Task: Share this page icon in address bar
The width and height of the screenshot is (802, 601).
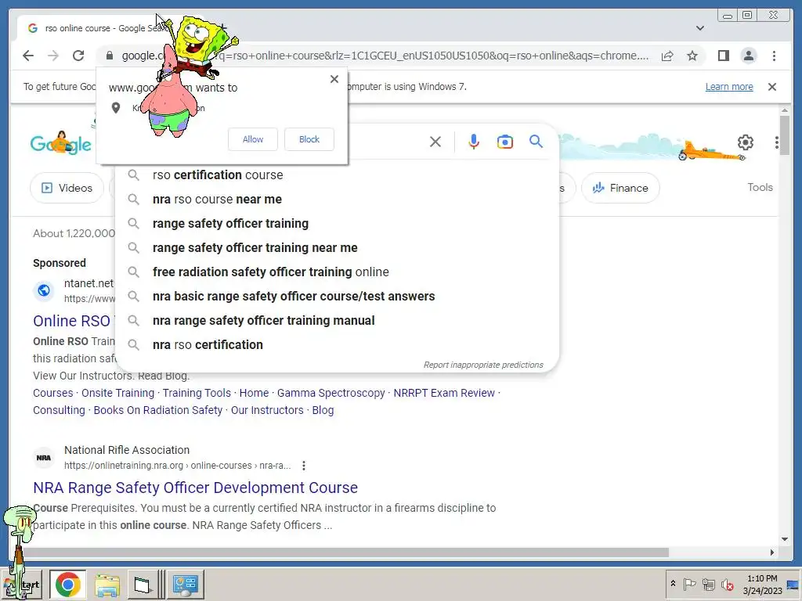Action: [x=667, y=56]
